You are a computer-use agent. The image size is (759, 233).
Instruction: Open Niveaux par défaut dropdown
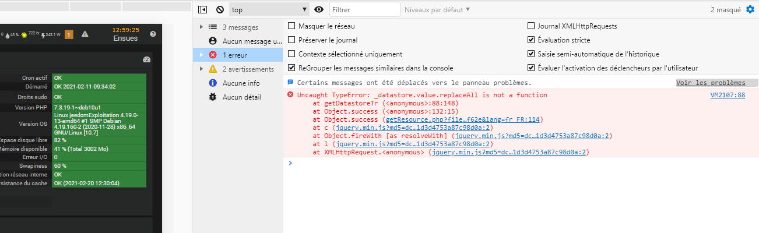coord(437,9)
